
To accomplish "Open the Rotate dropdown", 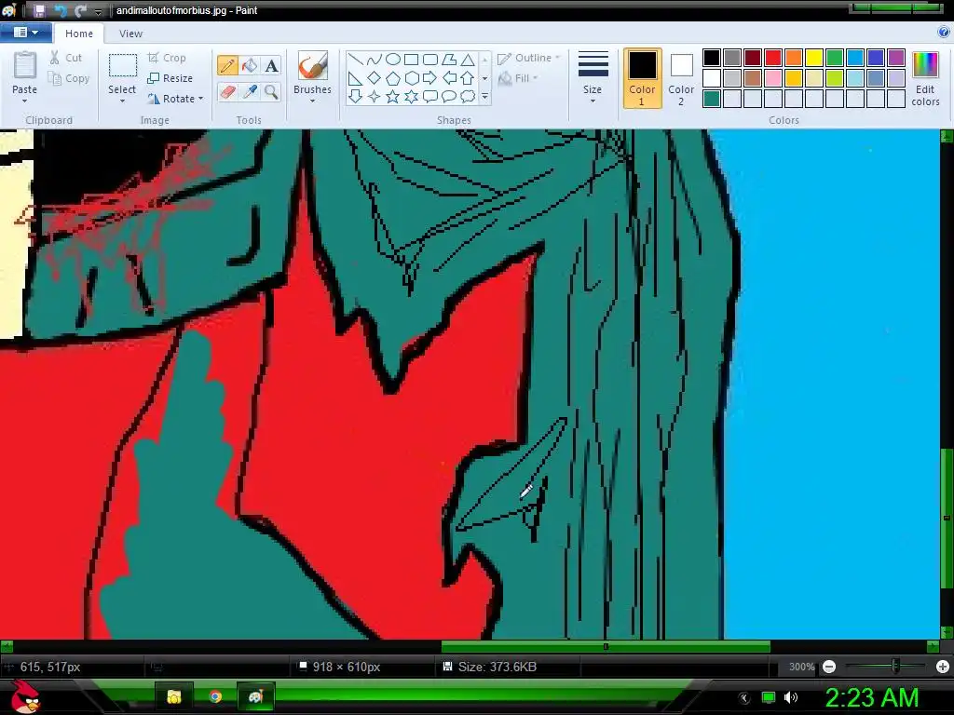I will coord(175,99).
